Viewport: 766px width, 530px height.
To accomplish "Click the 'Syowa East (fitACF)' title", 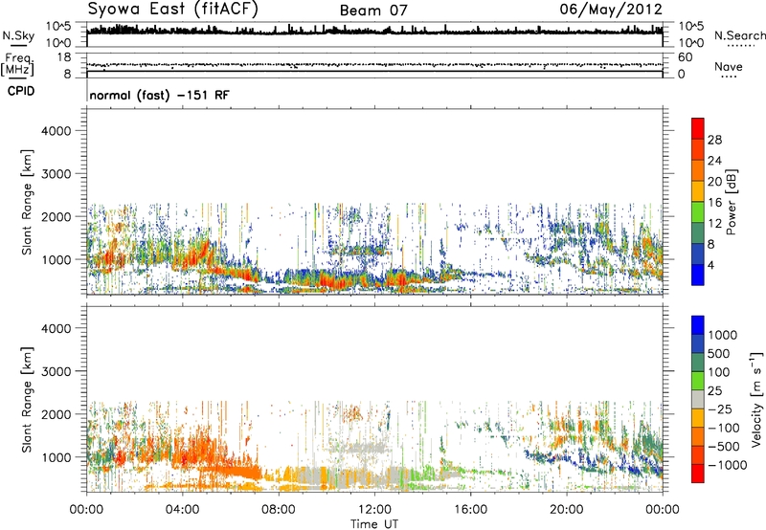I will coord(172,10).
